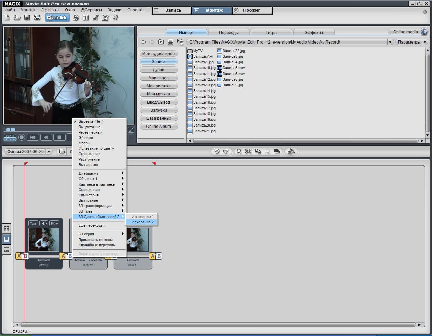This screenshot has height=336, width=432.
Task: Open the audio mixer icon in toolbar
Action: [86, 18]
